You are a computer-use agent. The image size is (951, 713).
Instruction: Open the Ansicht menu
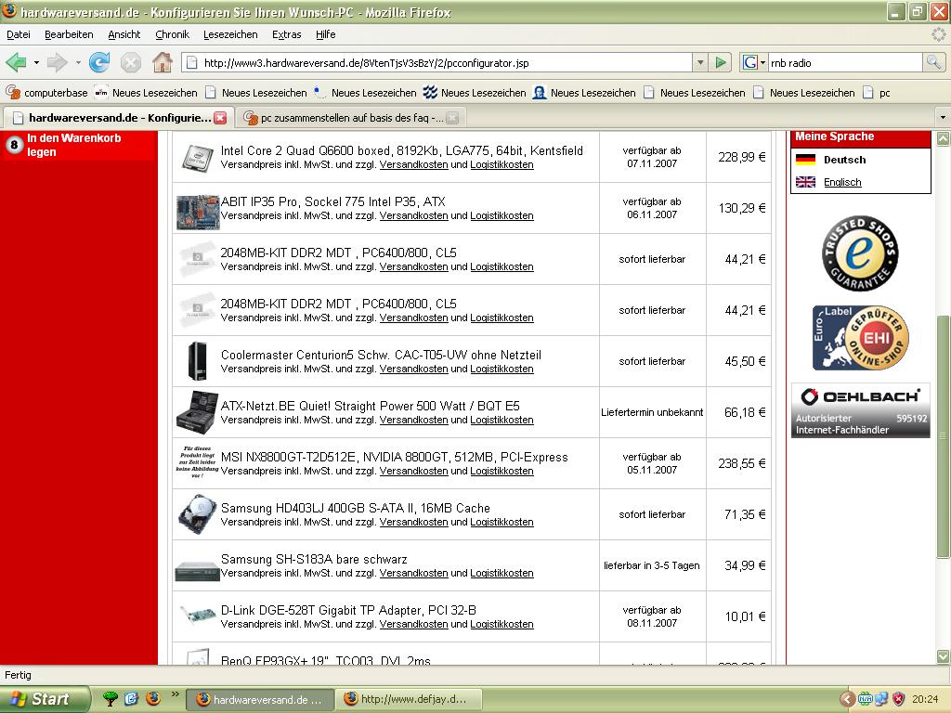(x=124, y=34)
